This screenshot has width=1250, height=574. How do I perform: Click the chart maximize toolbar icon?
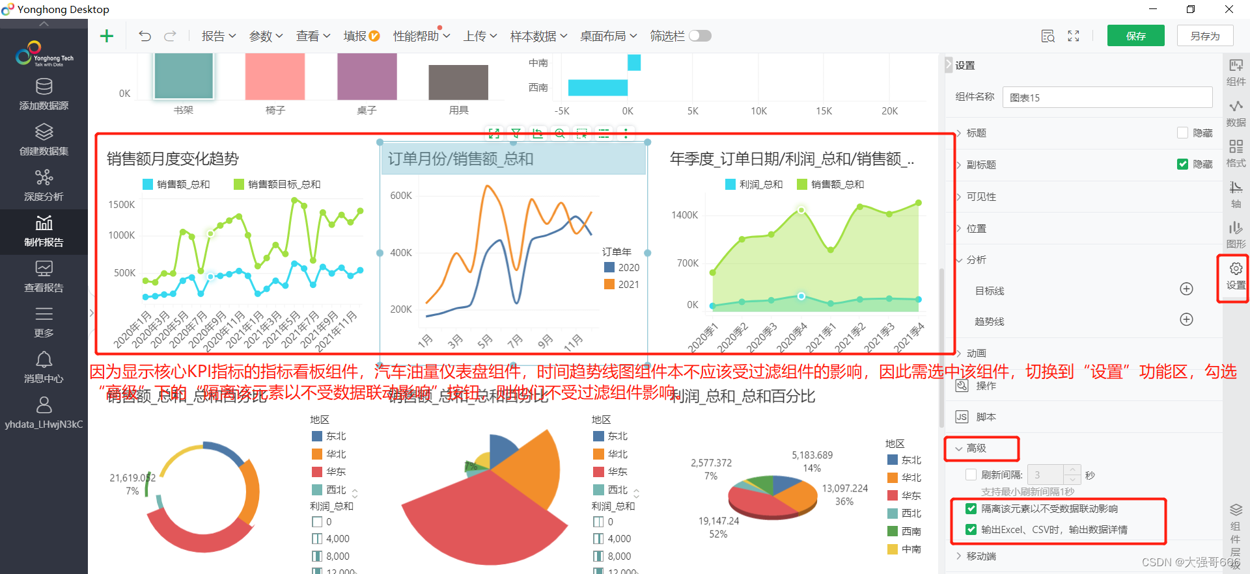494,134
